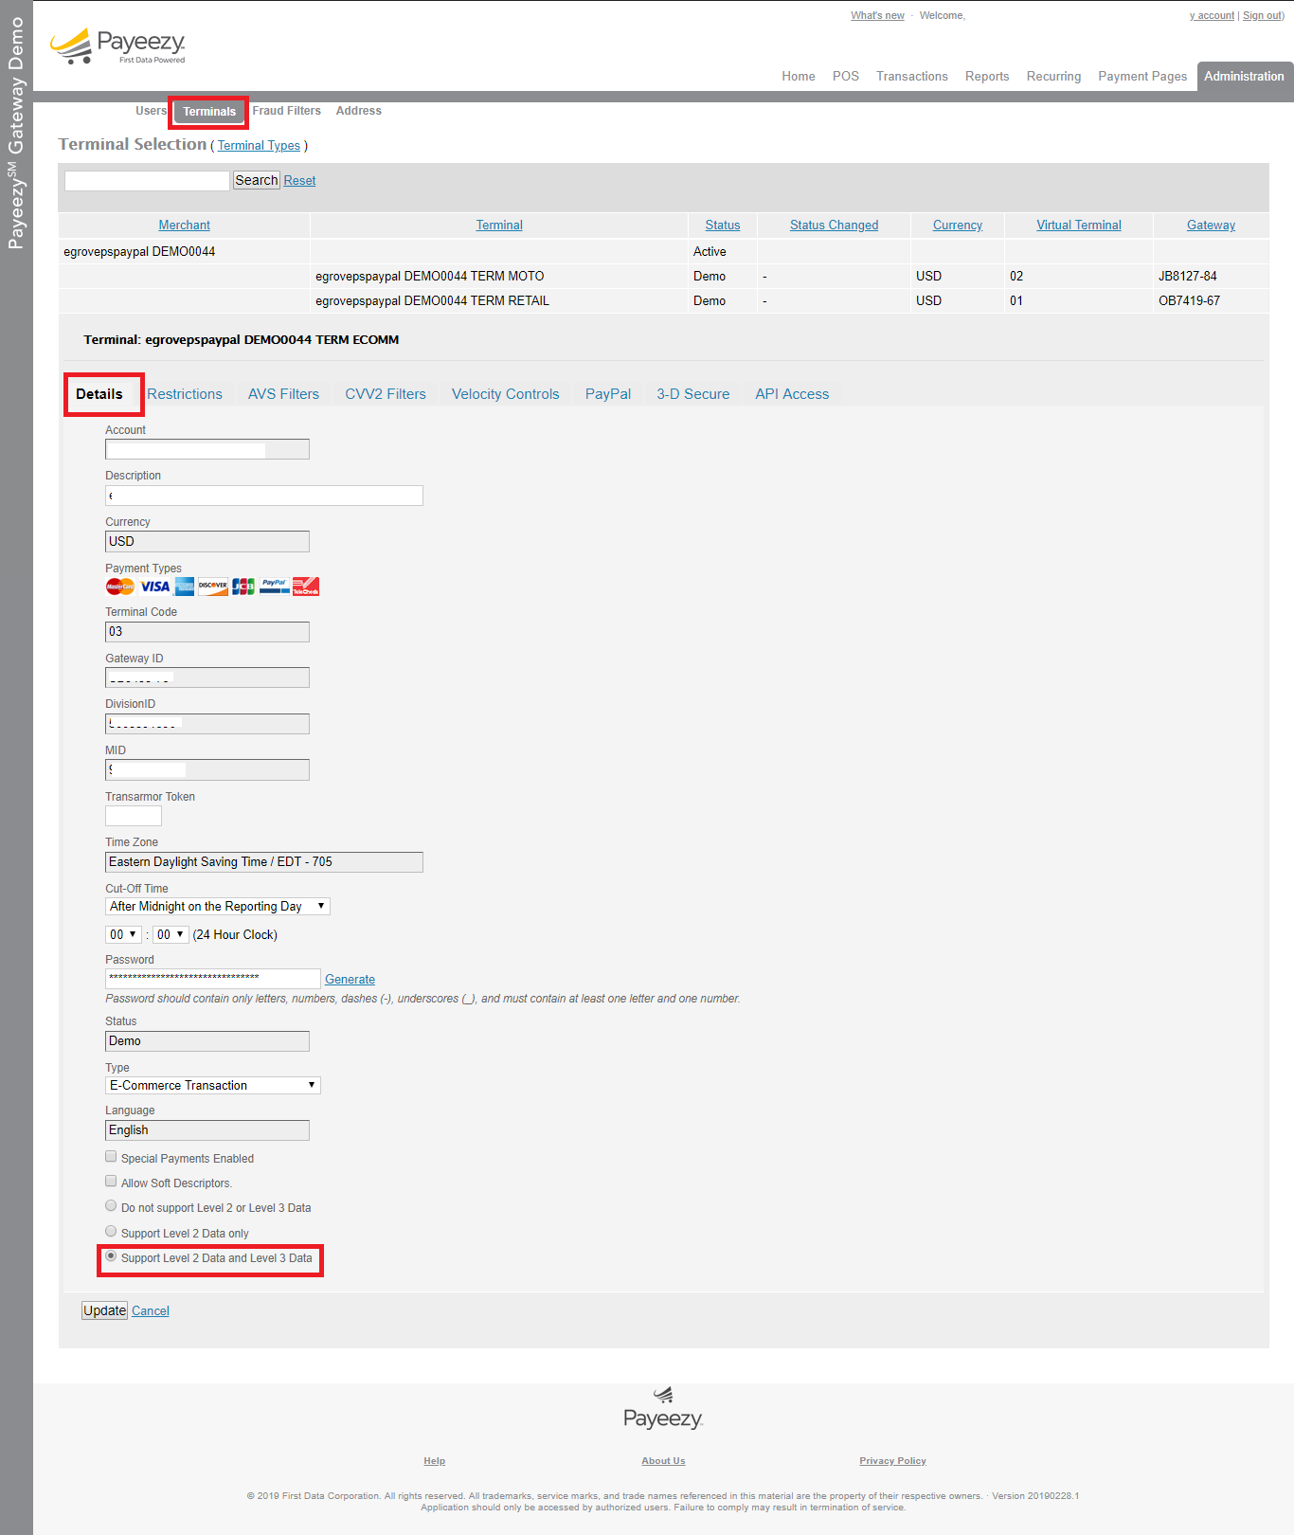
Task: Click the PayPal payment type icon
Action: 275,587
